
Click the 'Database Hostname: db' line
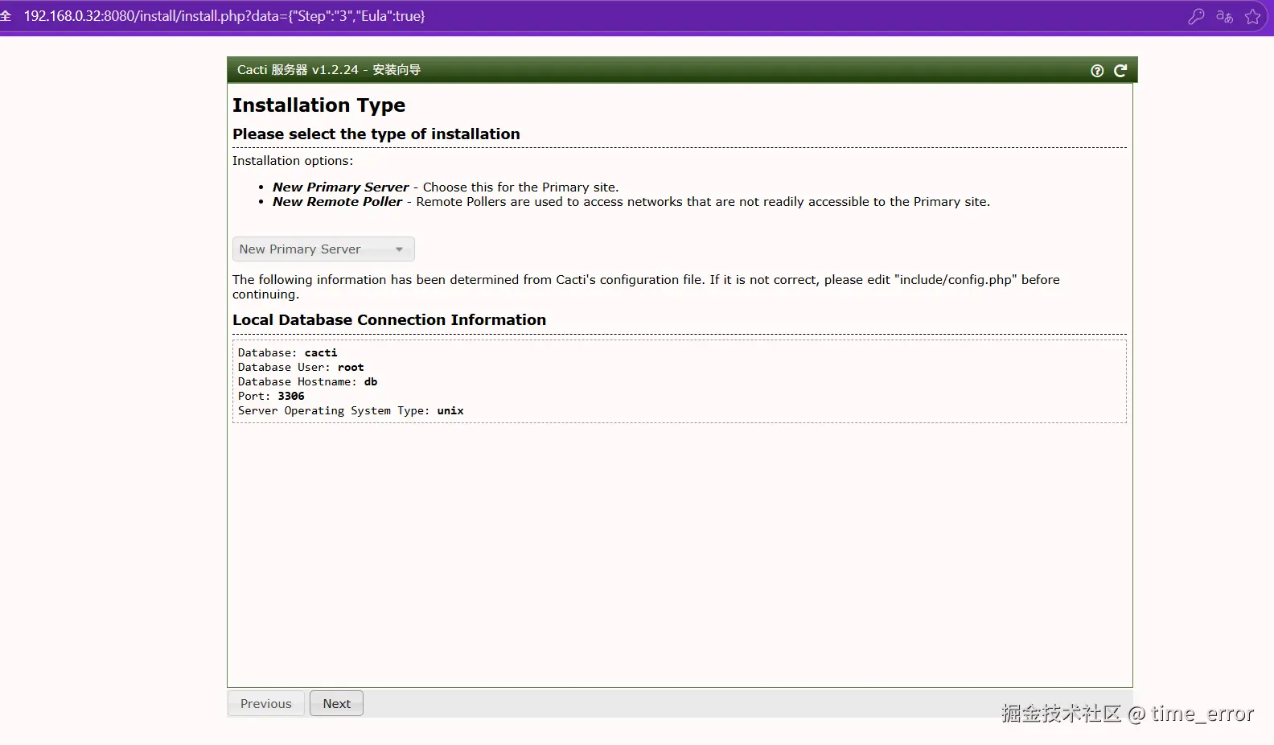click(x=307, y=382)
